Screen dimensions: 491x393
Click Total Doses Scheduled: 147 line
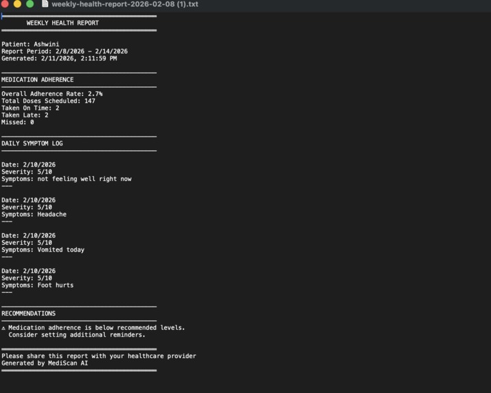(x=48, y=101)
